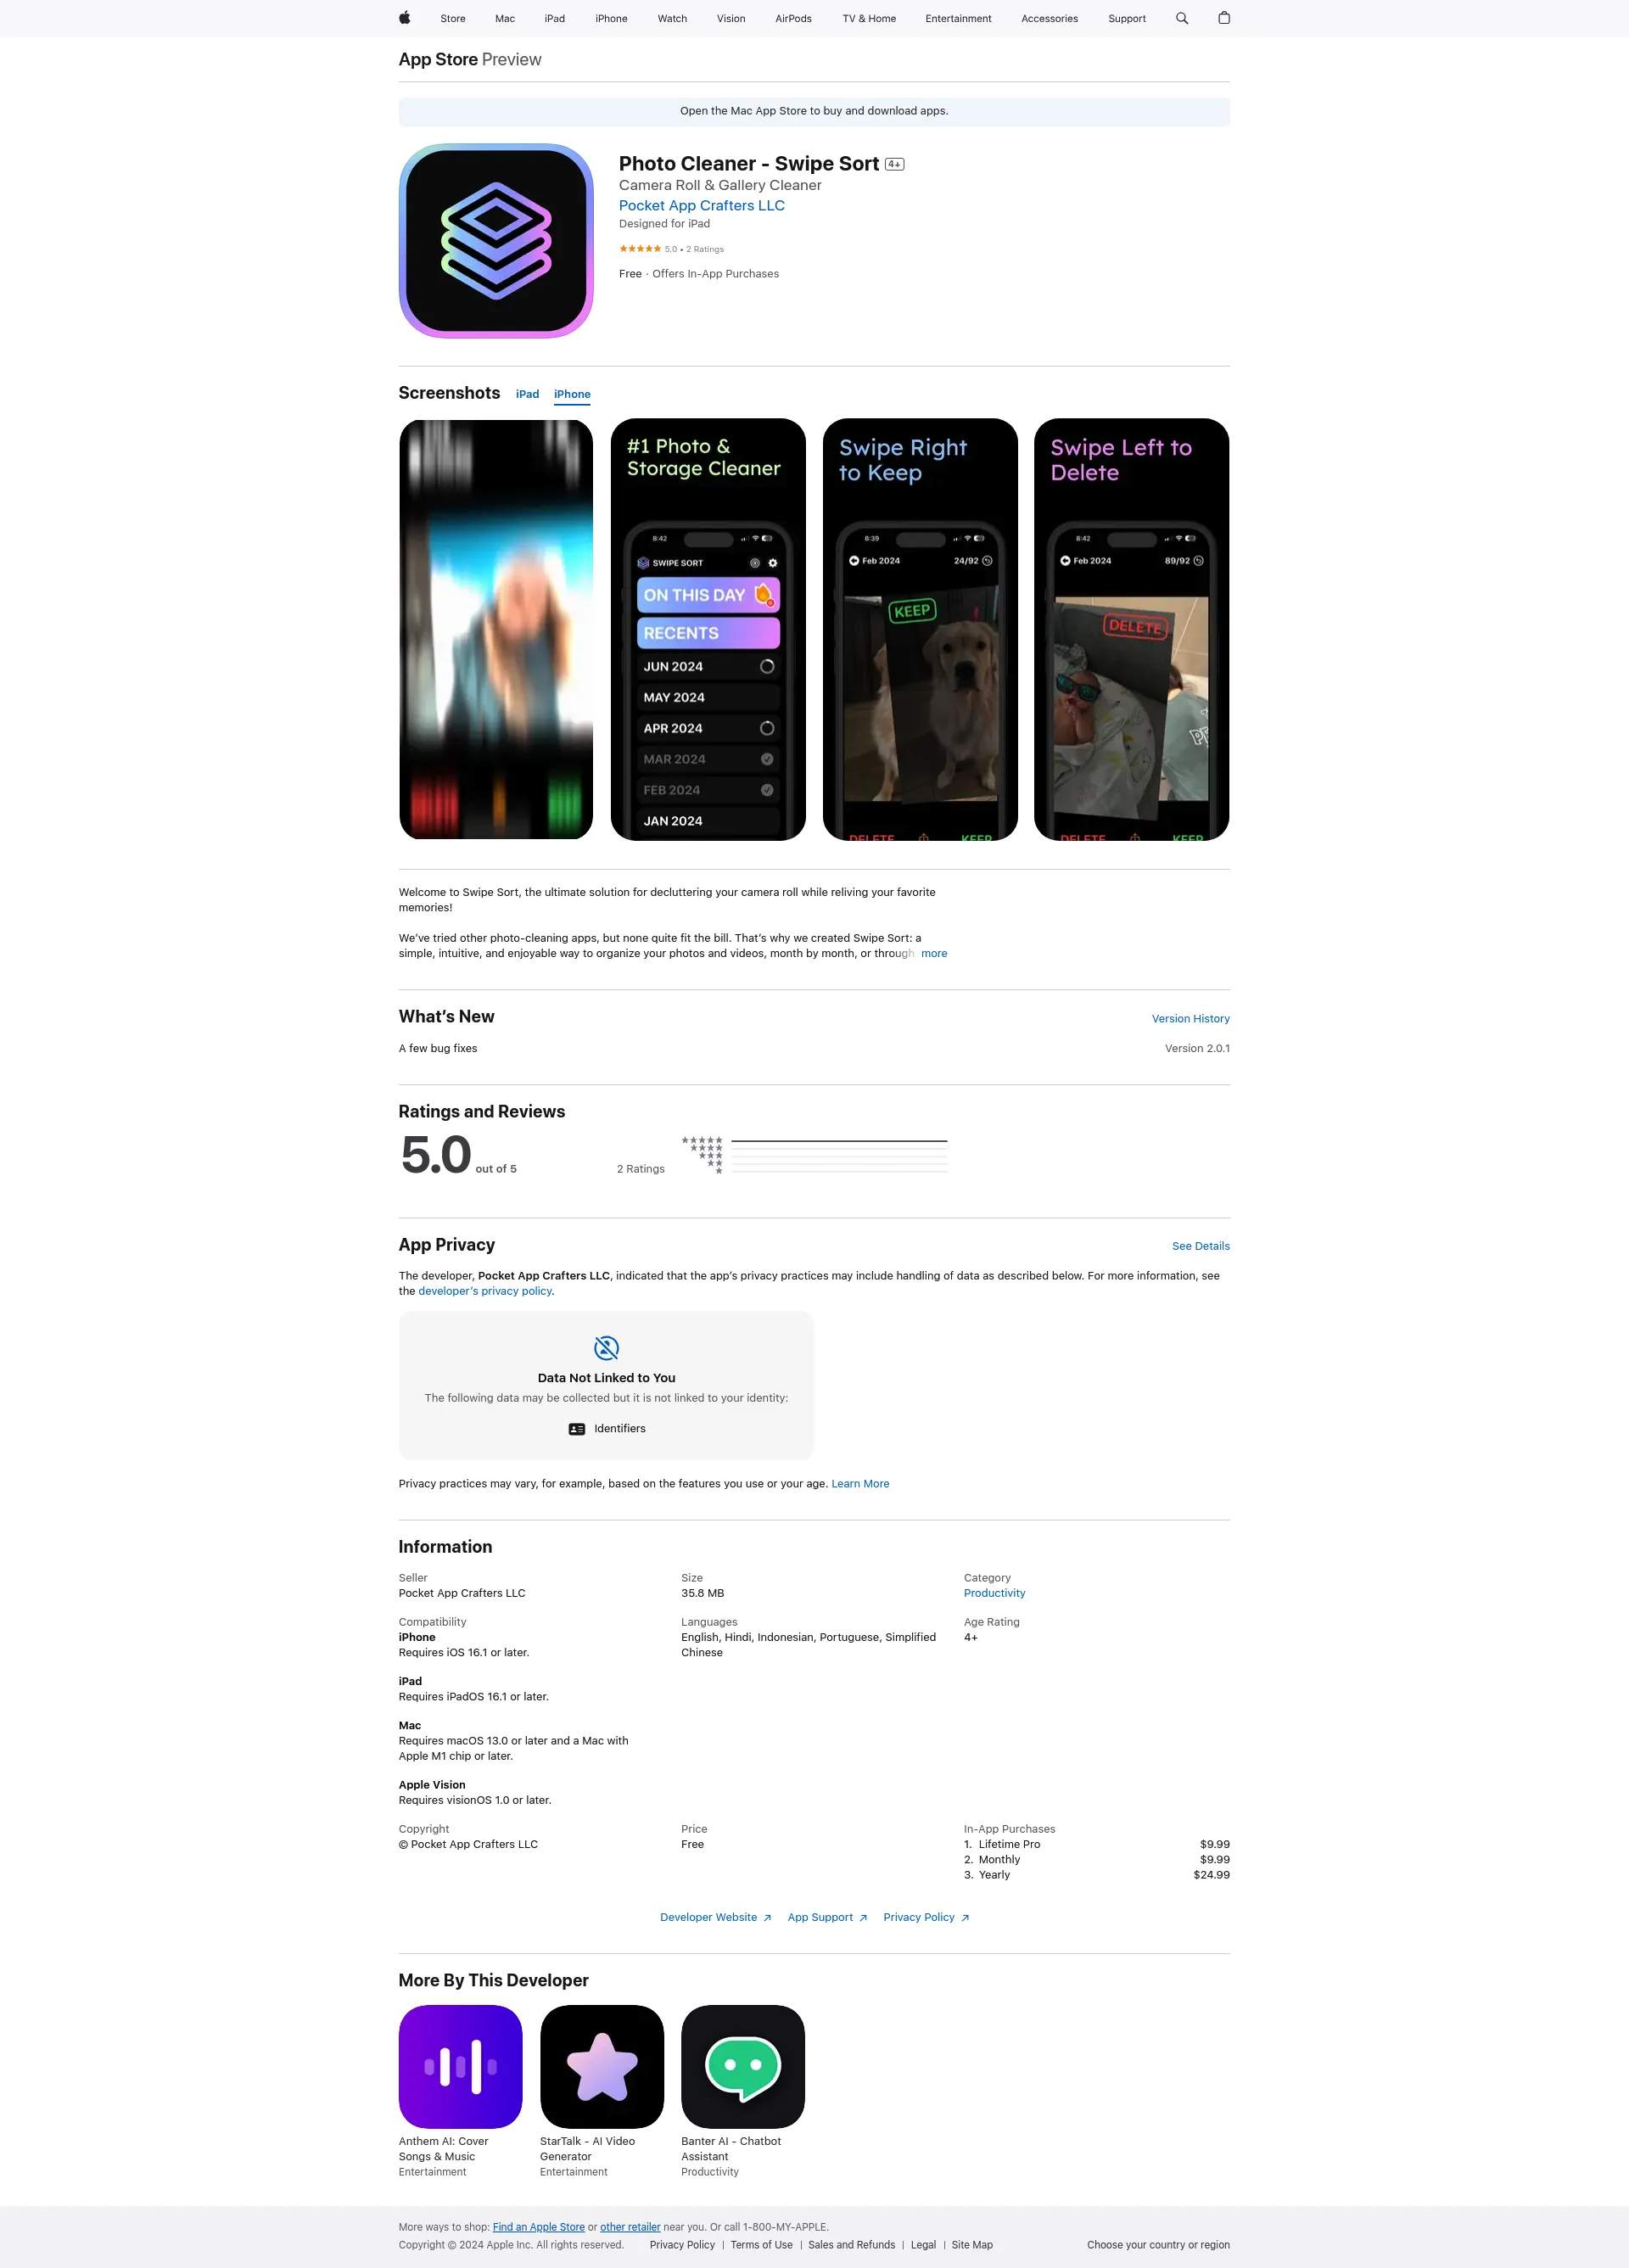Click Pocket App Crafters LLC developer link
The width and height of the screenshot is (1629, 2268).
(x=701, y=206)
